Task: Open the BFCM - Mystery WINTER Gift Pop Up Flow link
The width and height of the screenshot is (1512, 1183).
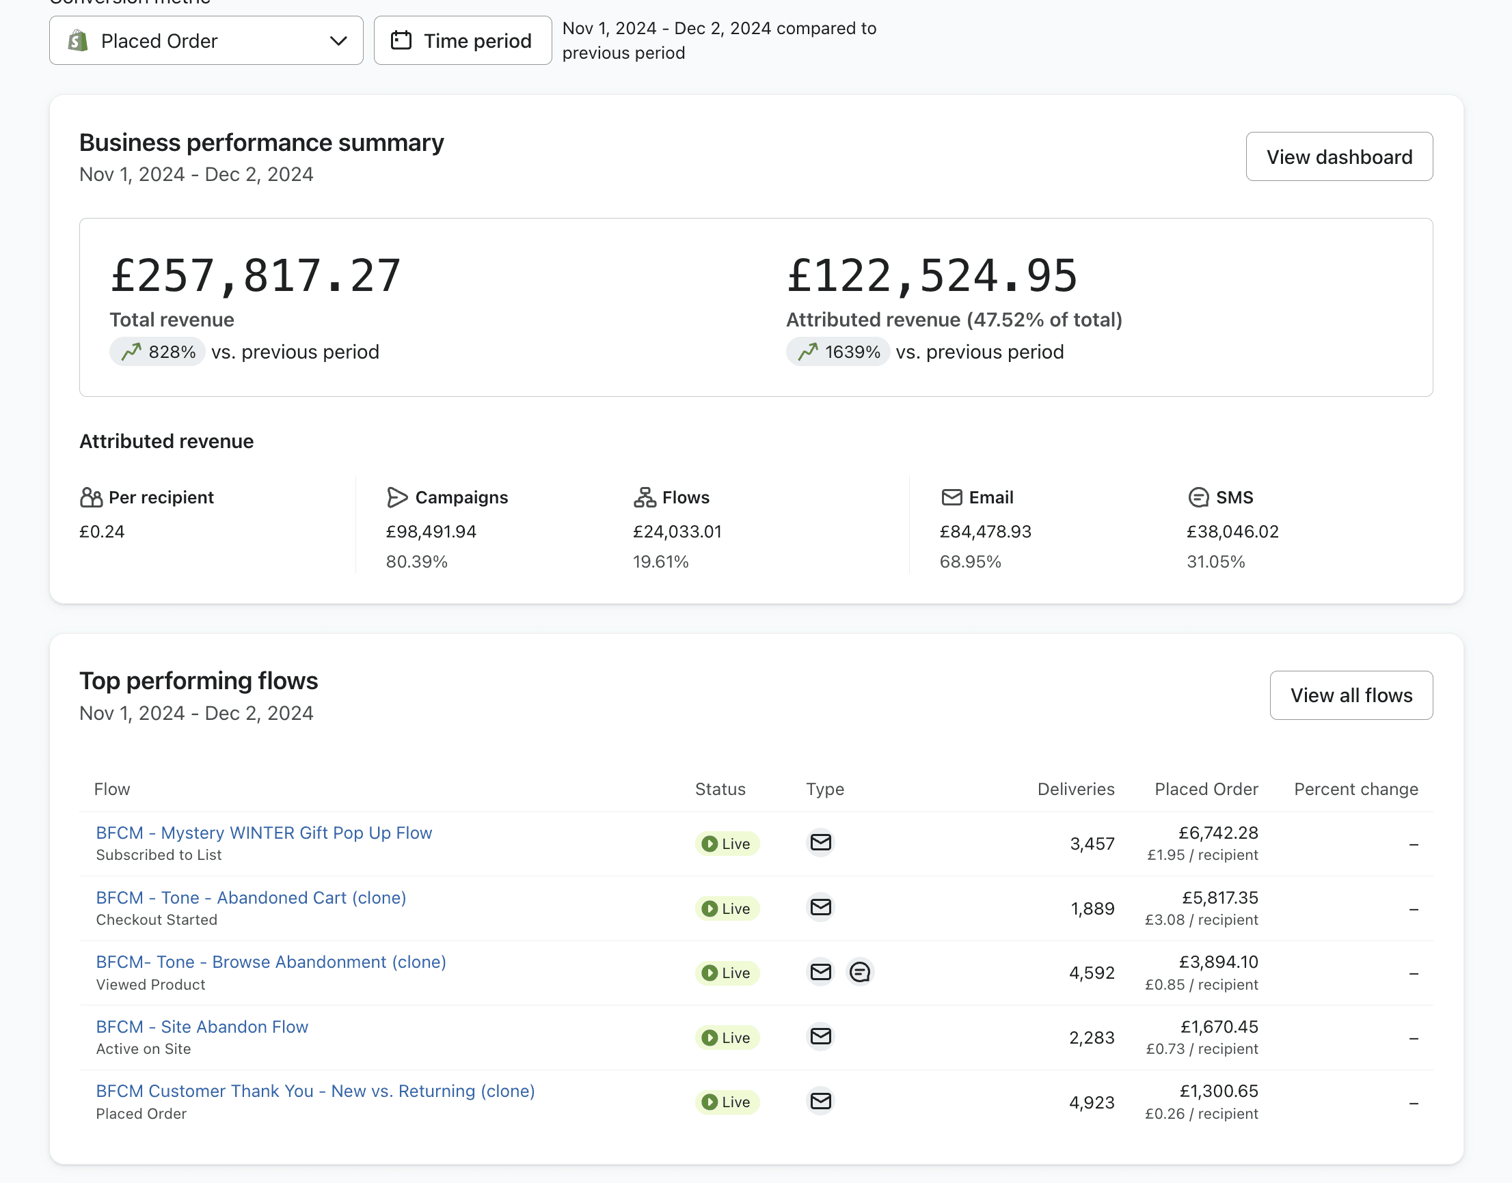Action: point(263,833)
